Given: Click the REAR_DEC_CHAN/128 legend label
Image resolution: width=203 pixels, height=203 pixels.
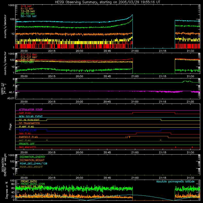Looking at the screenshot, I should 33,163.
